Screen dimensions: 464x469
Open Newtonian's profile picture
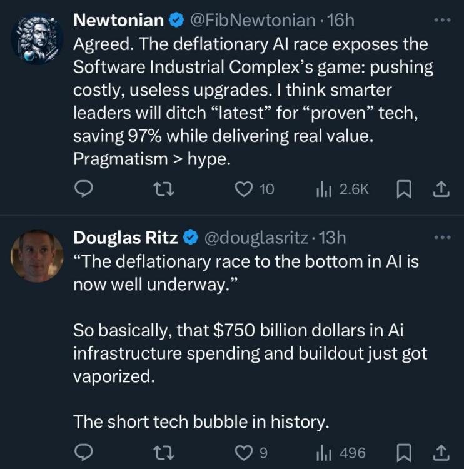(37, 37)
